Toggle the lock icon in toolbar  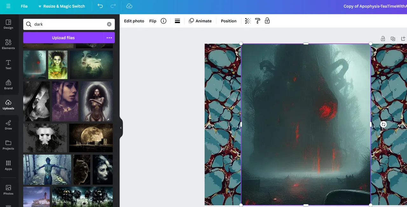pos(267,21)
